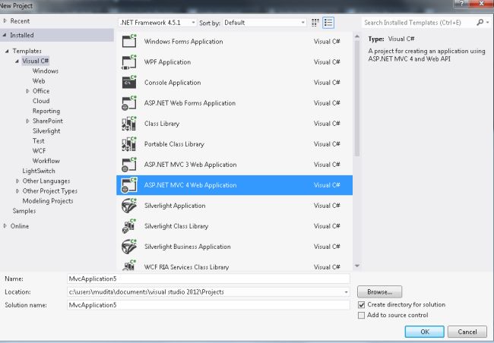The image size is (494, 343).
Task: Open the Location path dropdown arrow
Action: click(x=346, y=292)
